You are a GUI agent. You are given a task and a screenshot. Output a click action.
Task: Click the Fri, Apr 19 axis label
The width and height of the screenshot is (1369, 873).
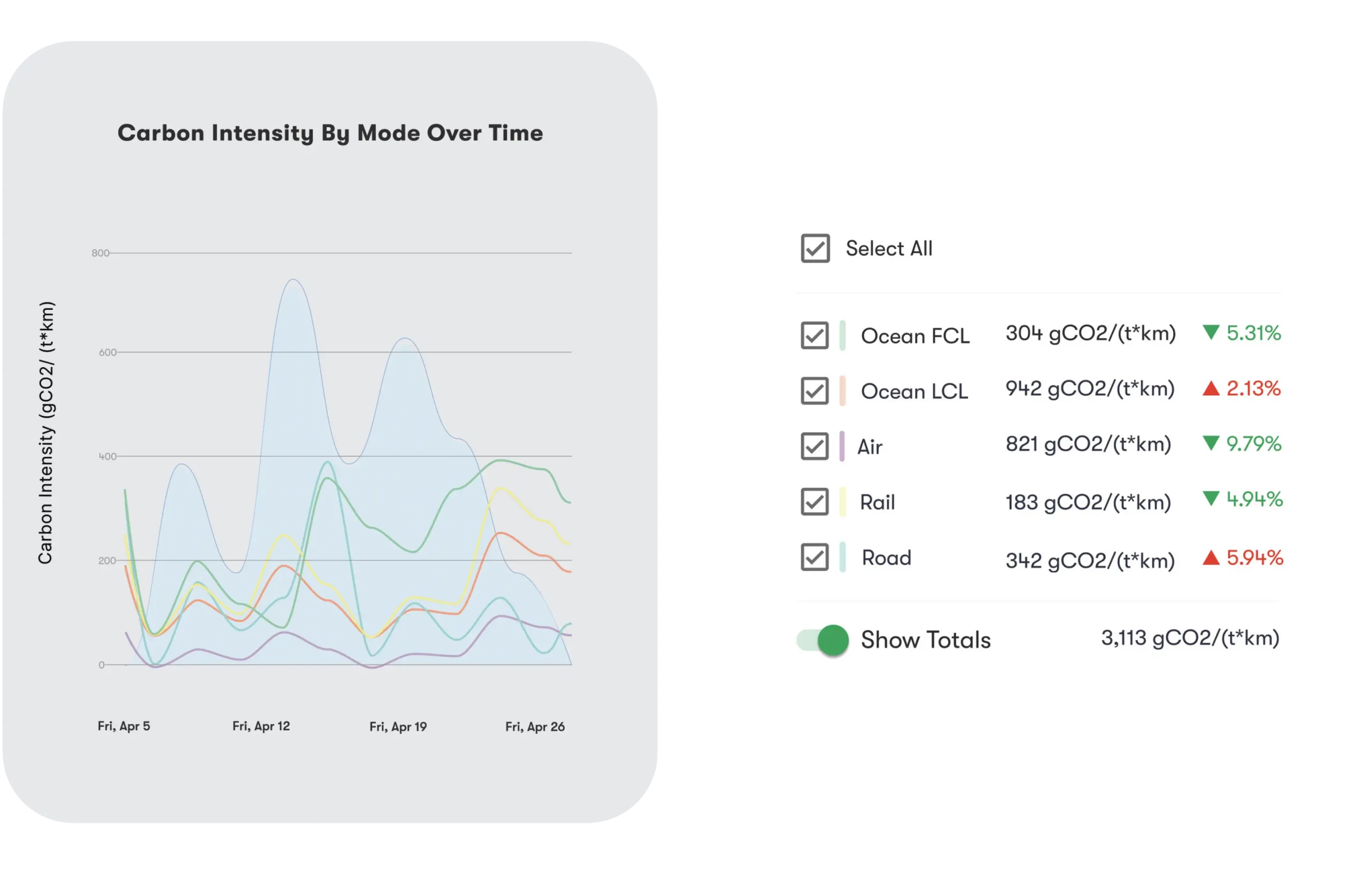click(x=398, y=727)
